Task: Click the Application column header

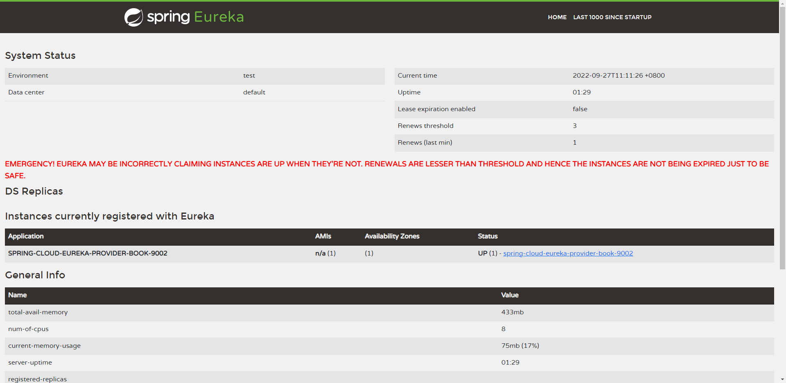Action: [x=26, y=236]
